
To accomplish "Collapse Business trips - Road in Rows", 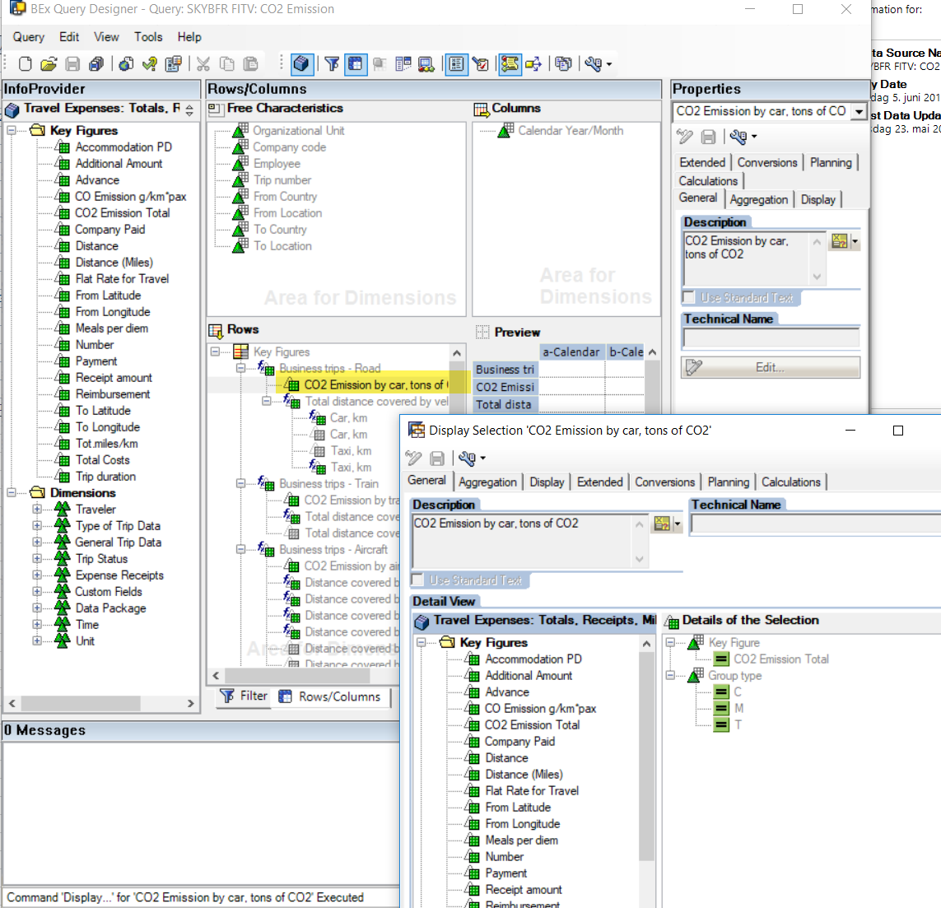I will [x=240, y=368].
